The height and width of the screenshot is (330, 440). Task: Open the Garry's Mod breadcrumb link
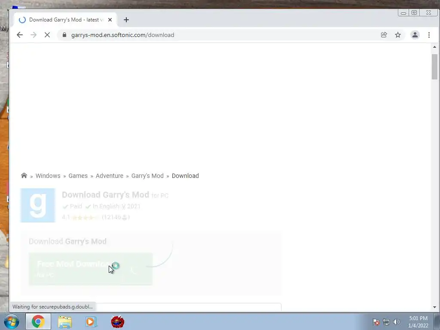147,176
